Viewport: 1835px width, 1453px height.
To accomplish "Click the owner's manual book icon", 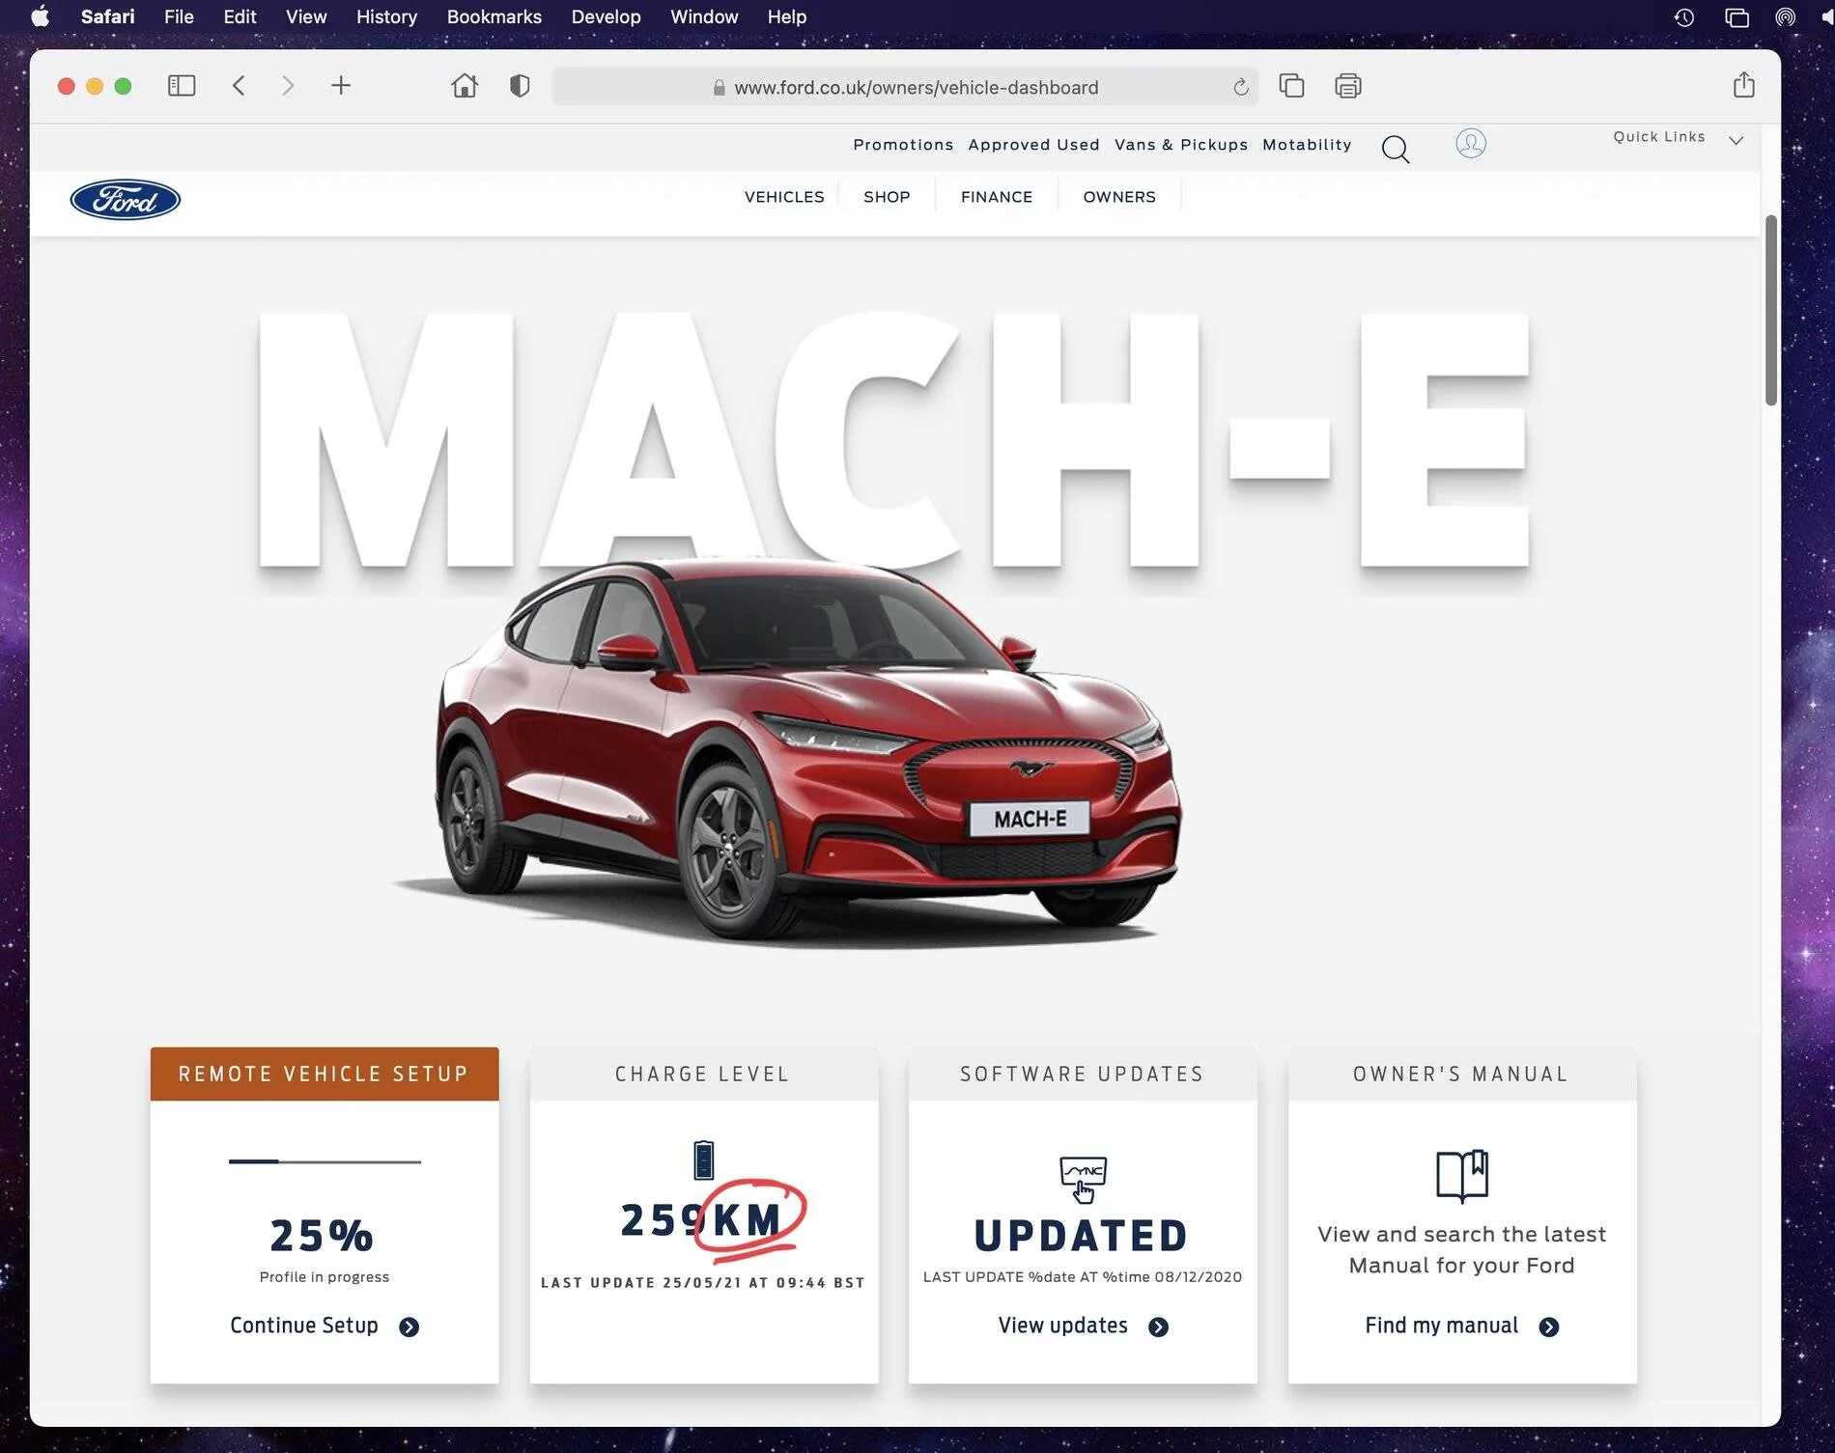I will [1462, 1176].
